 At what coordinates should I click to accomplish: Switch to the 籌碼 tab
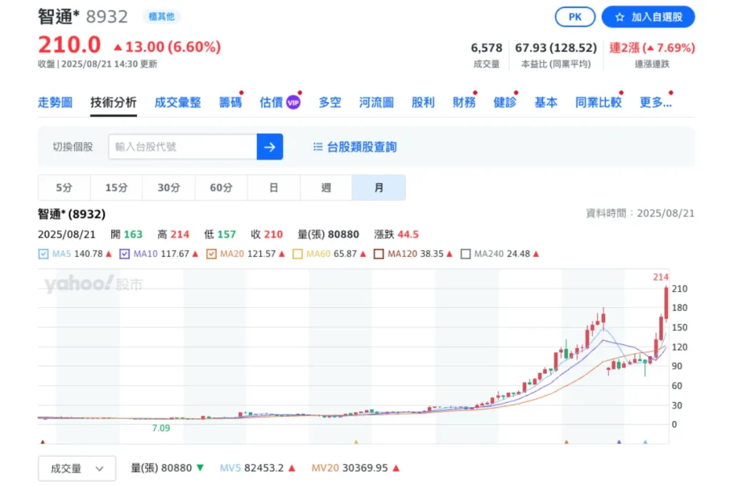(x=230, y=102)
